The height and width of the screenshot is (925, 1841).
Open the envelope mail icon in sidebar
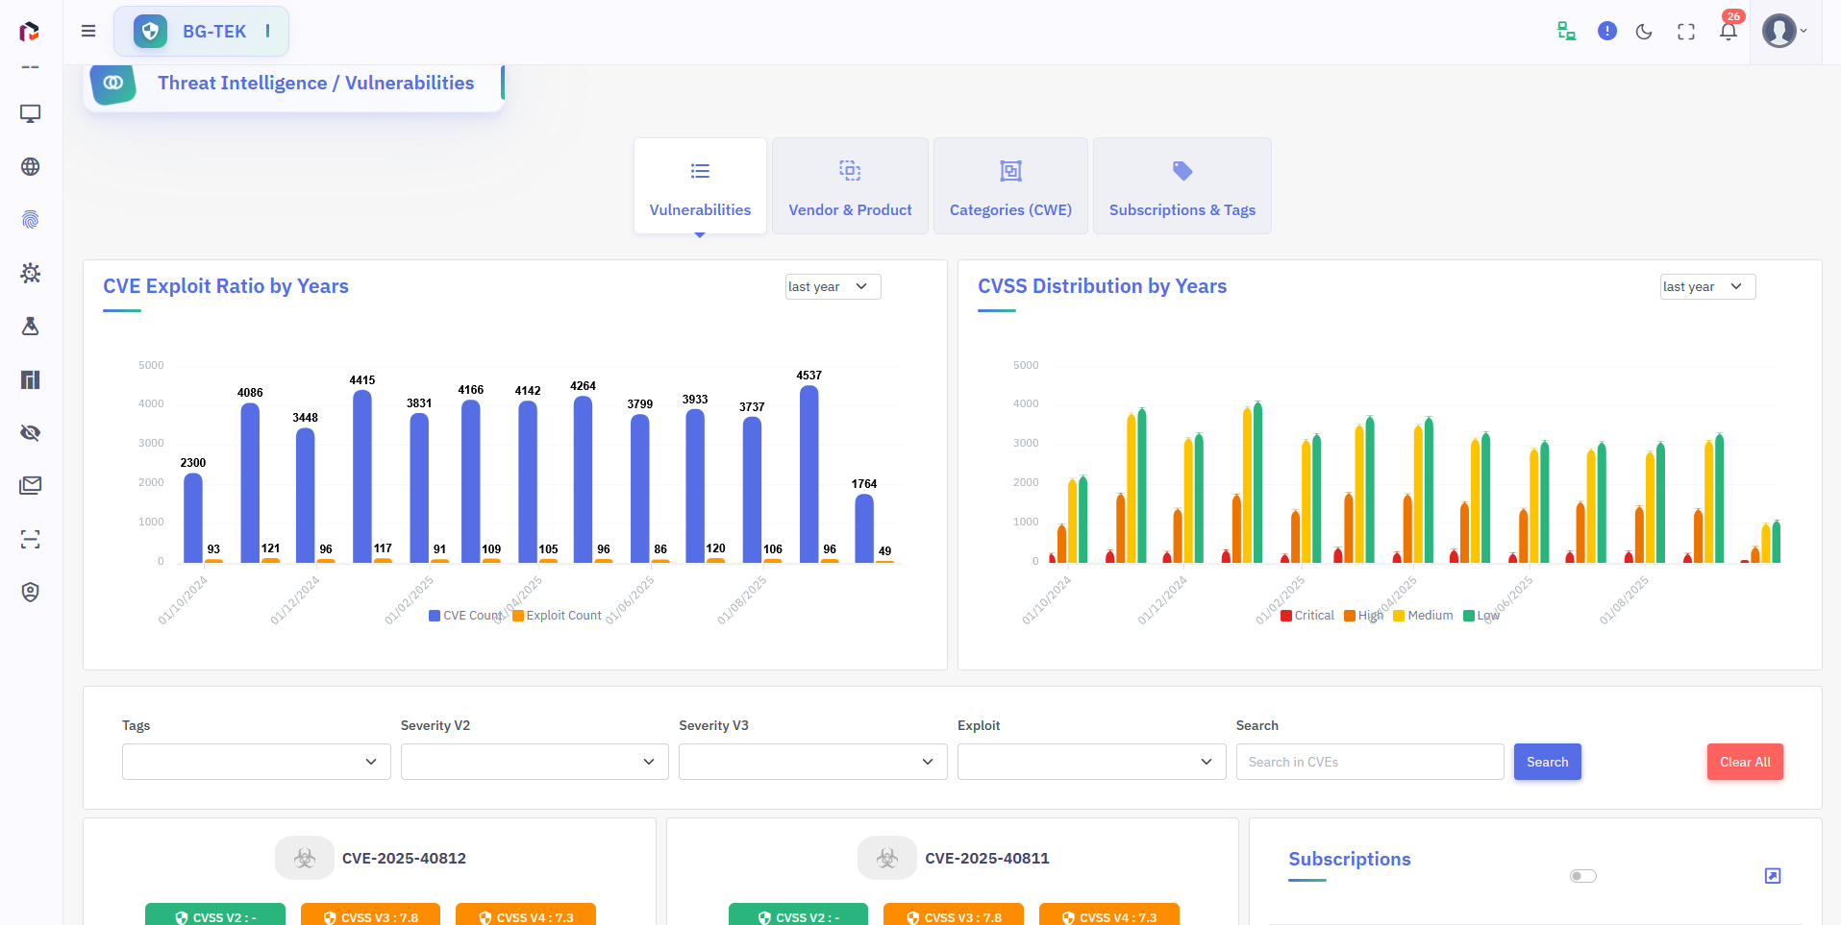click(31, 486)
